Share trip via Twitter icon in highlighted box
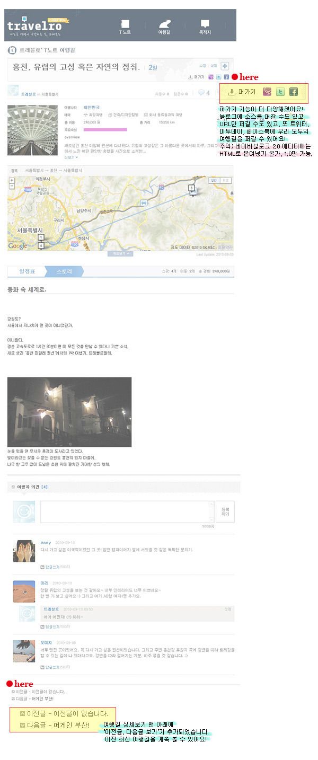Image resolution: width=318 pixels, height=760 pixels. coord(280,92)
